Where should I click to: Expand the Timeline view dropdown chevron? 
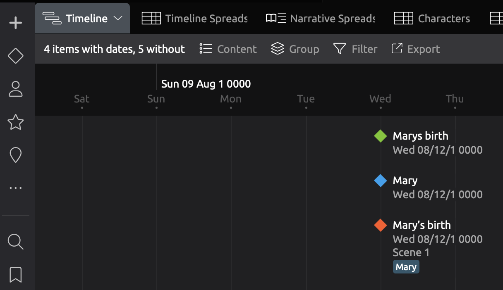tap(118, 19)
